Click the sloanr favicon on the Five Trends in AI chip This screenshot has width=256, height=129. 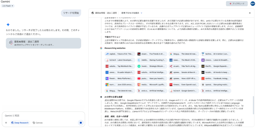[139, 54]
